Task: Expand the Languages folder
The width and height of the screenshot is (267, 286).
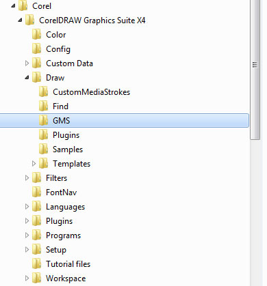Action: pos(27,206)
